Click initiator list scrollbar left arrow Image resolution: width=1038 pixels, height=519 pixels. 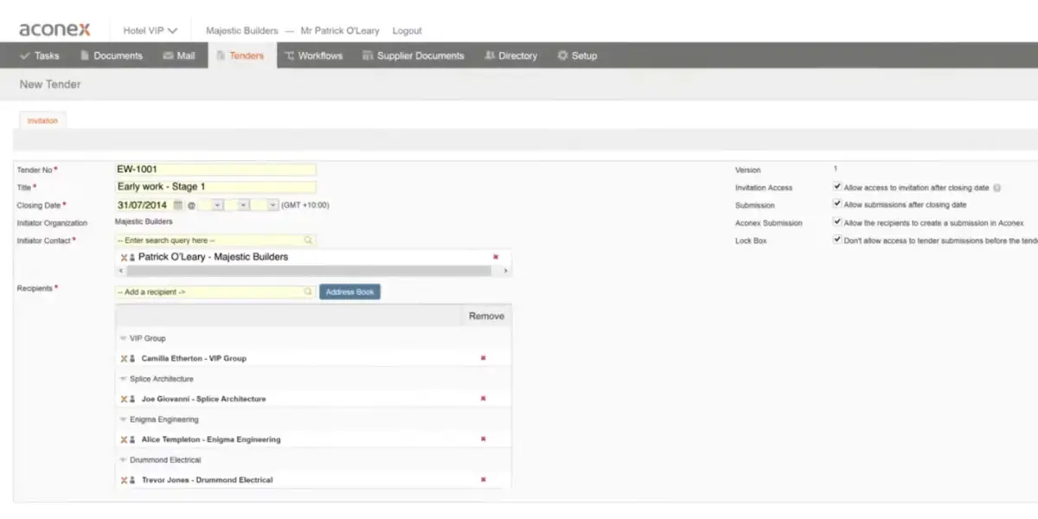pyautogui.click(x=120, y=271)
